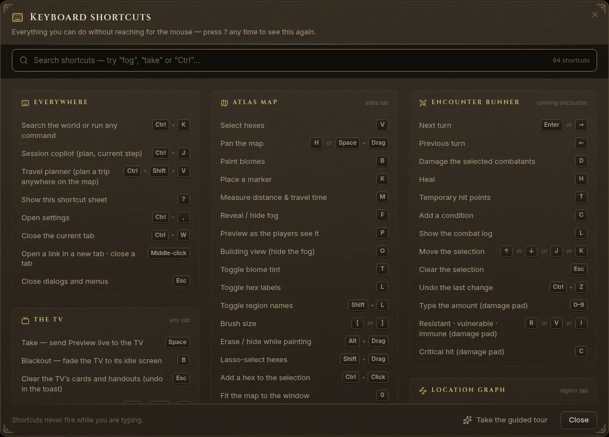The height and width of the screenshot is (437, 609).
Task: Click 'Erase / hide while painting' text
Action: pyautogui.click(x=266, y=342)
